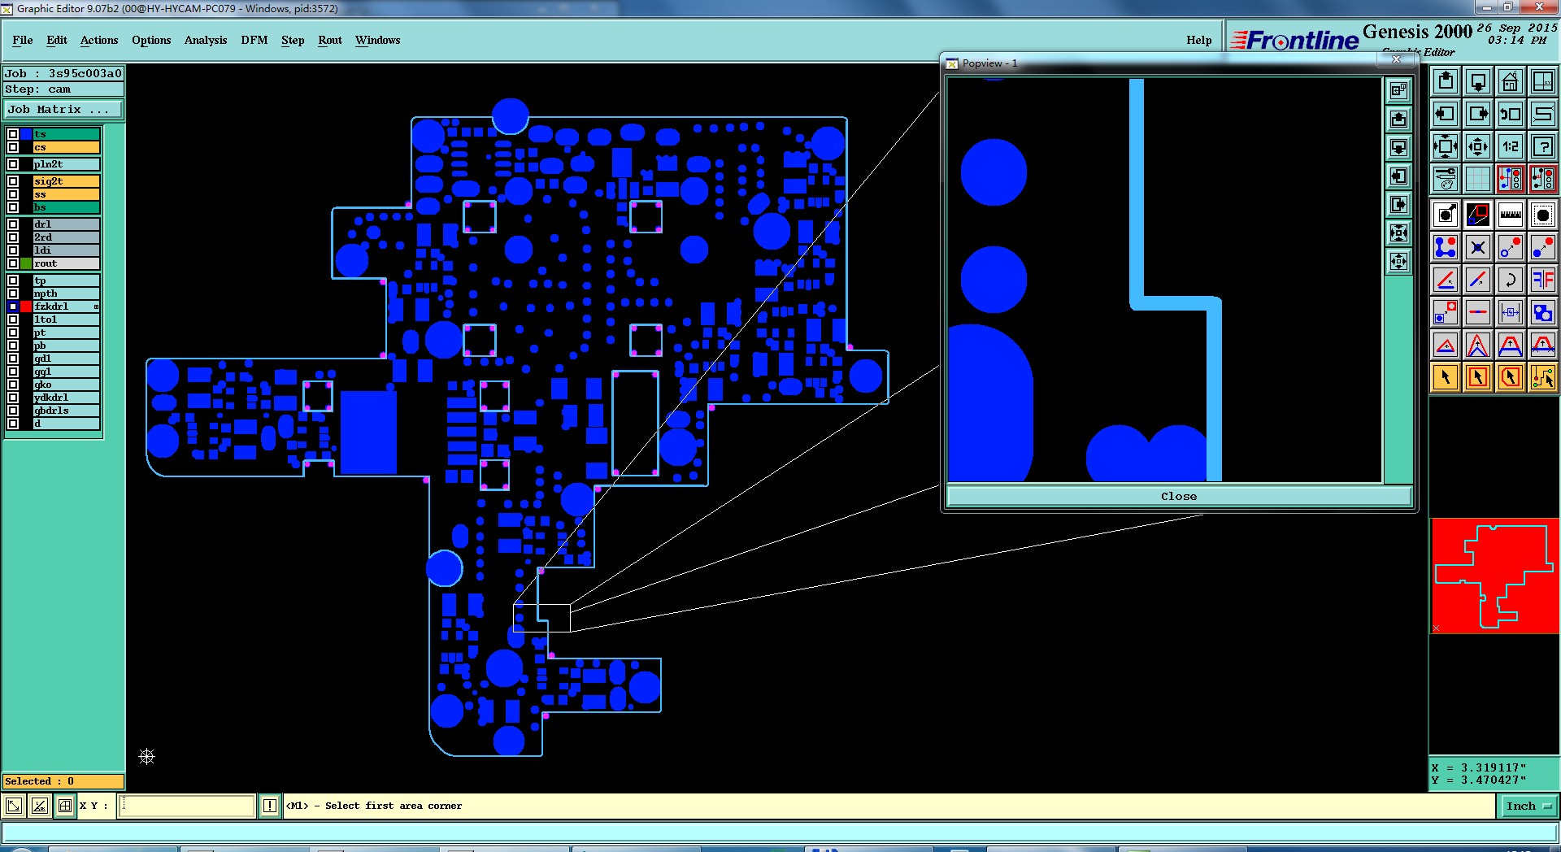The image size is (1561, 852).
Task: Toggle the sig2t layer checkbox
Action: 13,181
